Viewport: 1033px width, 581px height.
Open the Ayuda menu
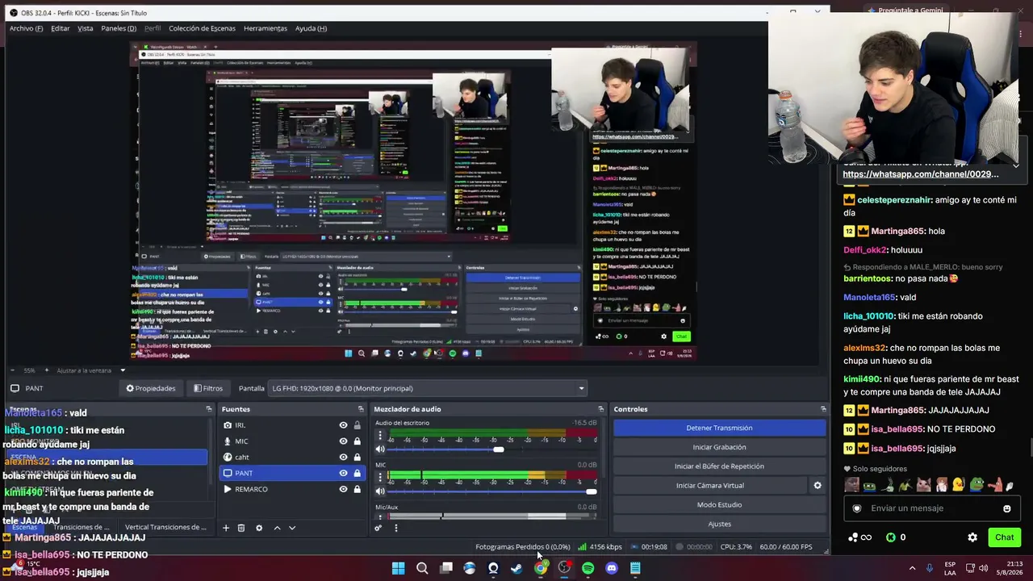(x=311, y=28)
